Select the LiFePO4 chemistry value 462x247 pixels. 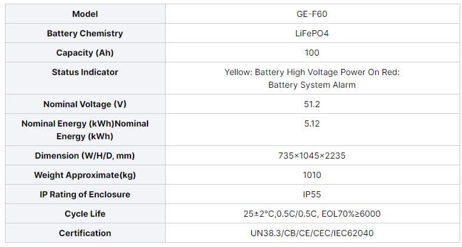(311, 33)
